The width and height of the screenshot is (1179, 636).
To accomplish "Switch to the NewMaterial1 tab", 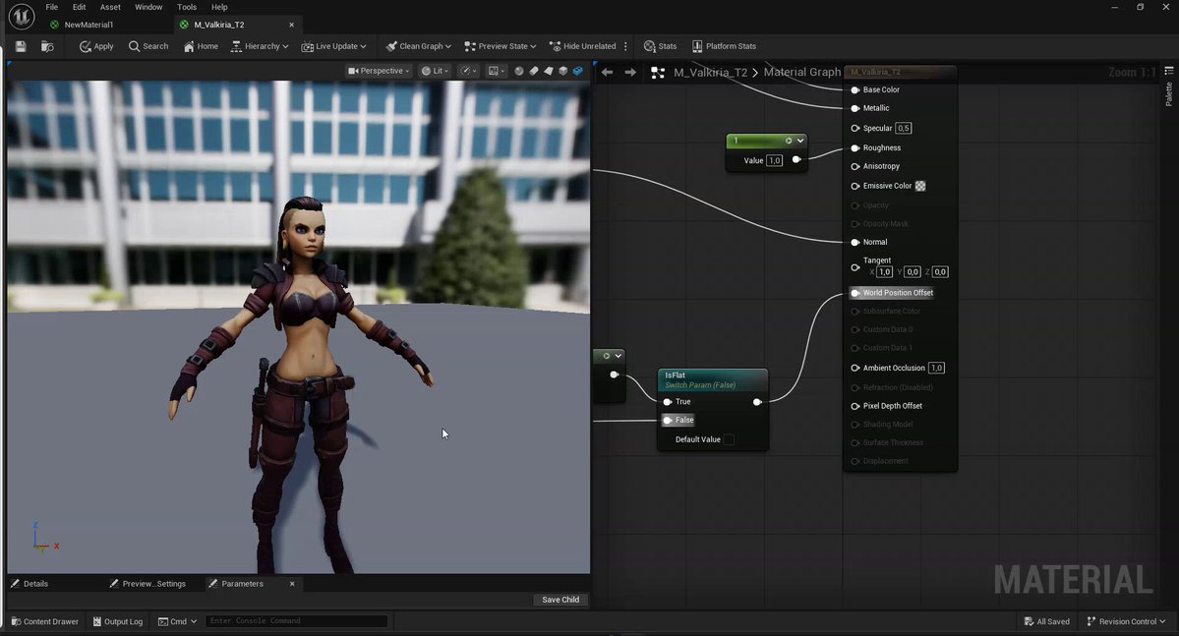I will pyautogui.click(x=88, y=25).
